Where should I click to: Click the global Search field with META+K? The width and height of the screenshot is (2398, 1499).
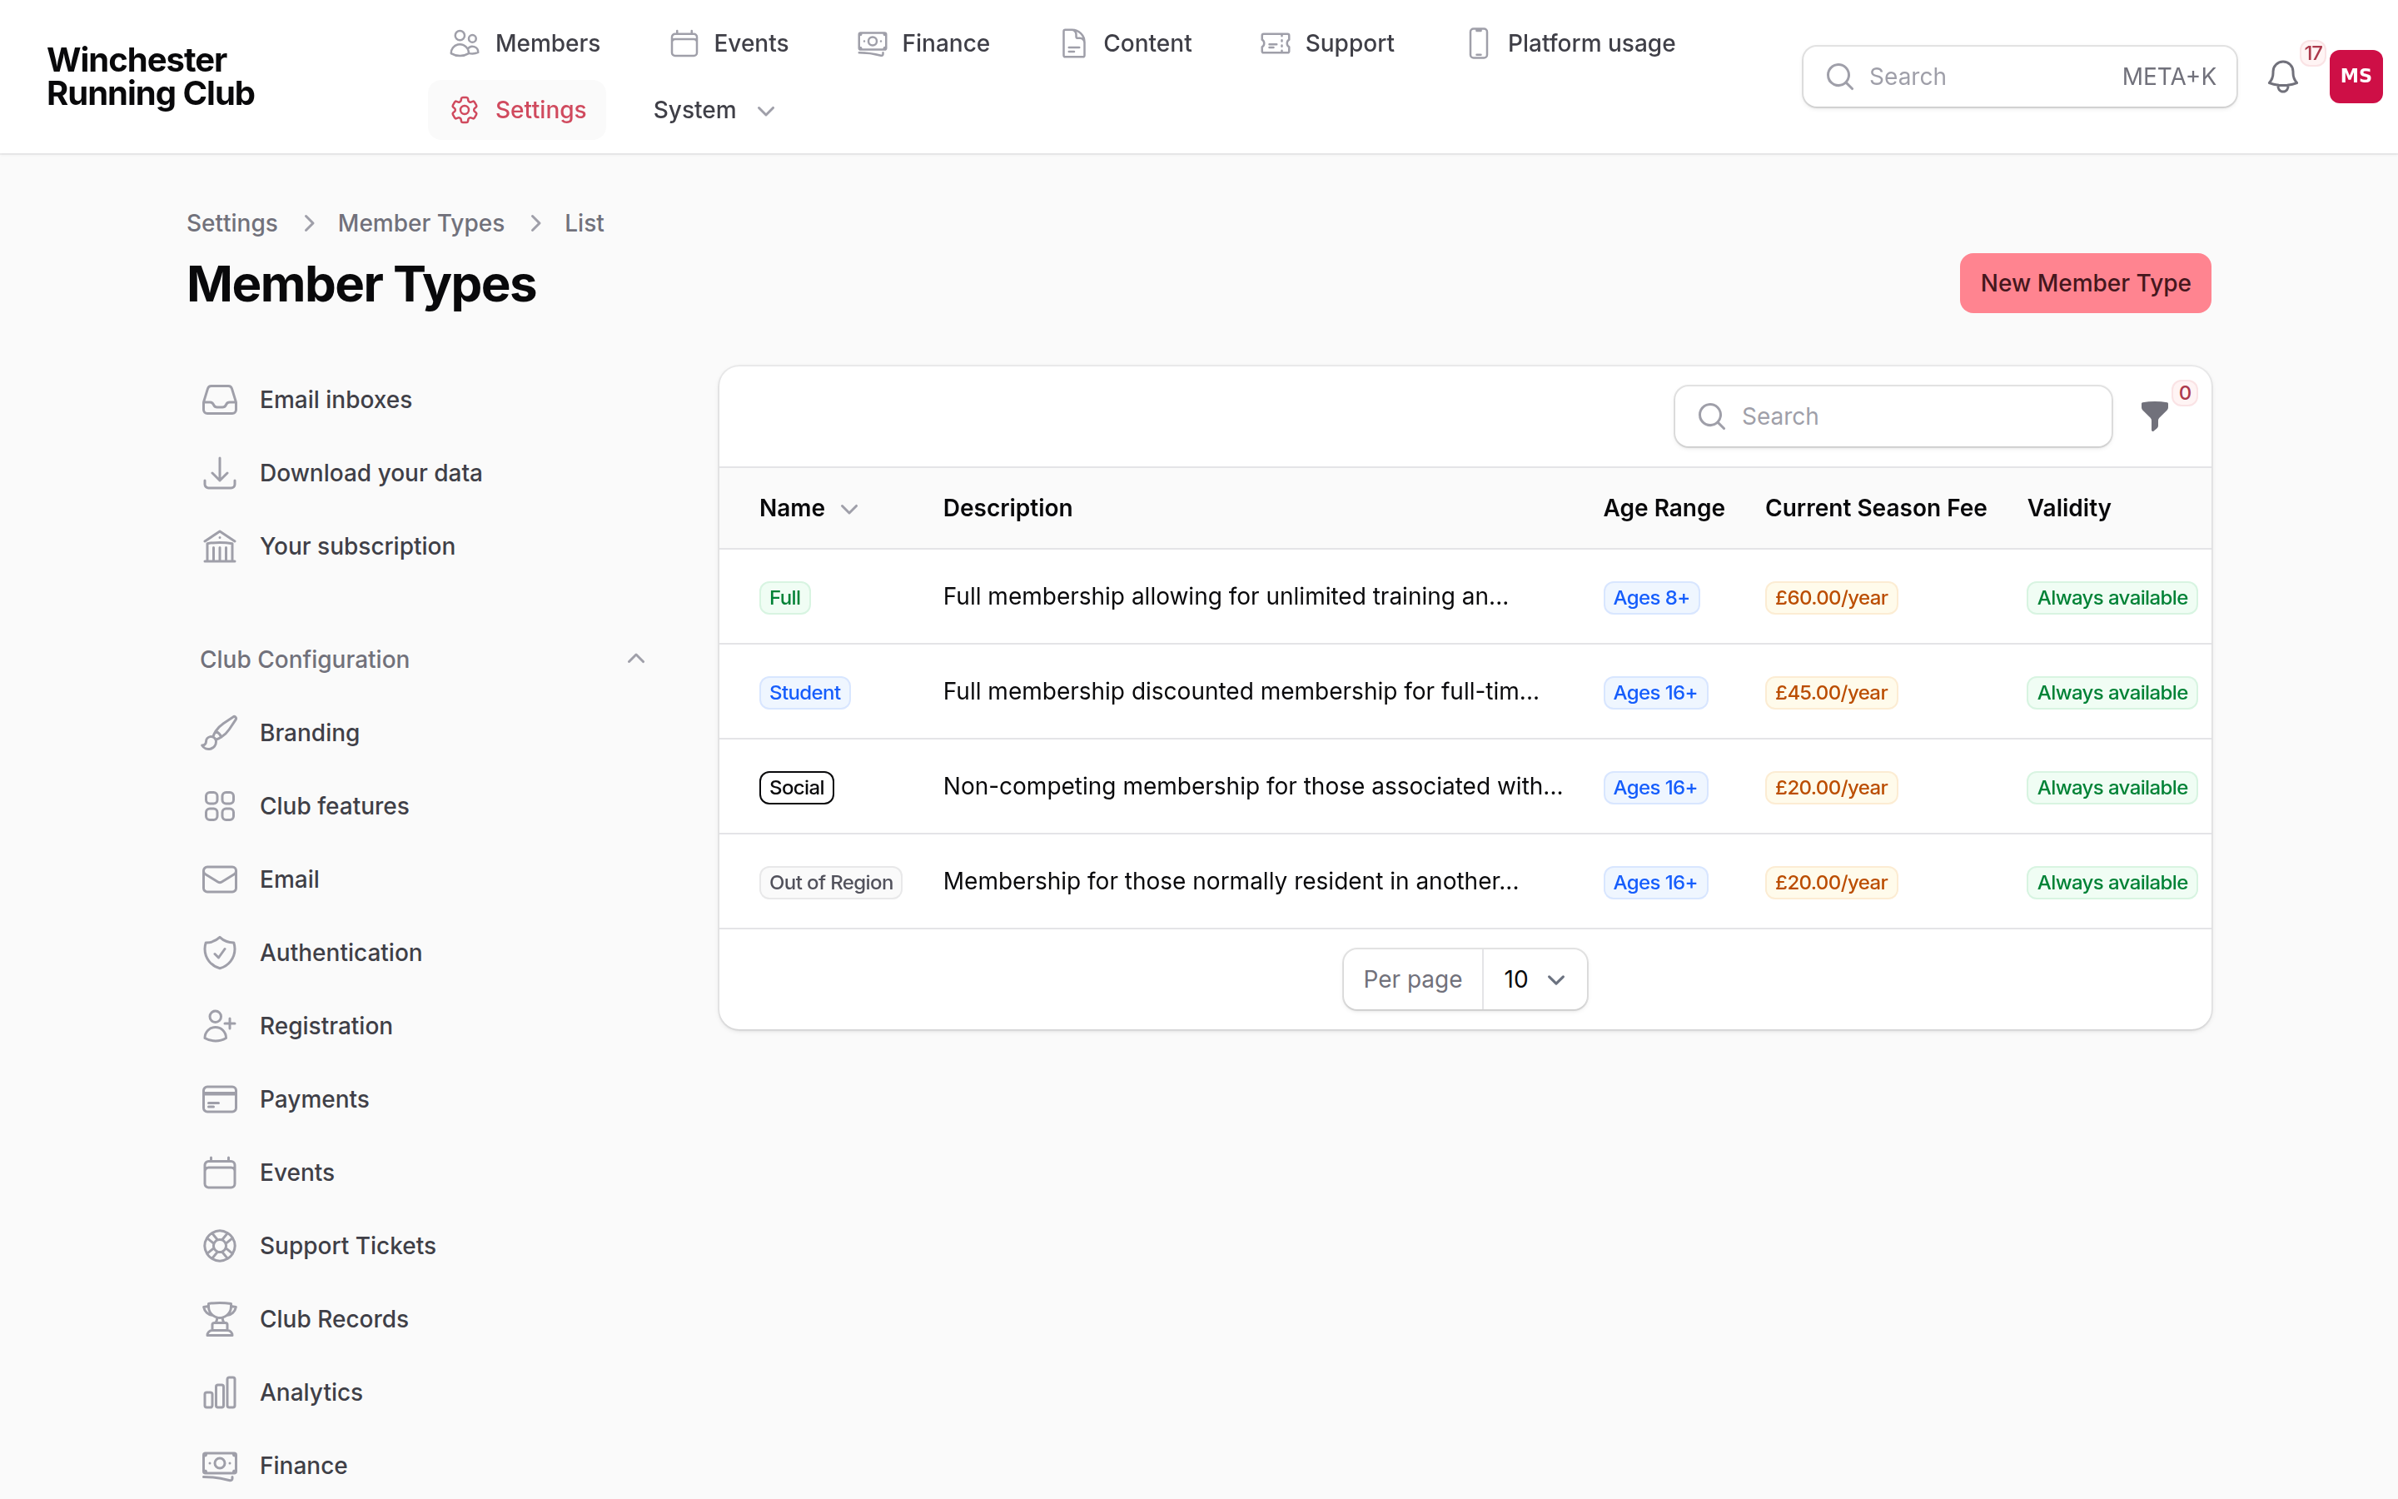click(2019, 77)
